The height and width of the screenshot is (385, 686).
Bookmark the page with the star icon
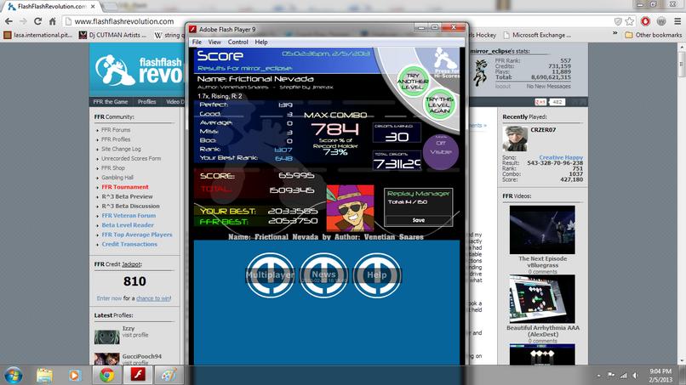tap(630, 21)
